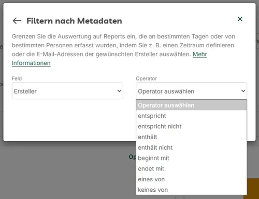
Task: Select the highlighted Operator auswählen option
Action: pyautogui.click(x=191, y=105)
